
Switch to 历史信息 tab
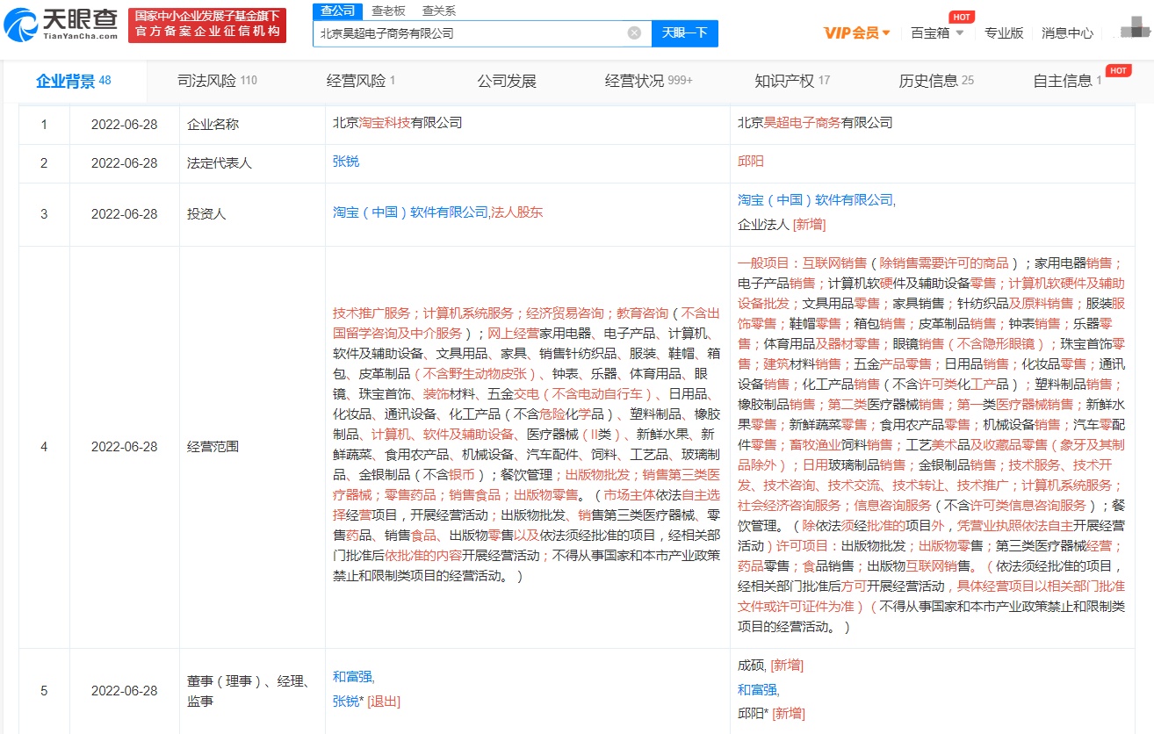pos(936,81)
